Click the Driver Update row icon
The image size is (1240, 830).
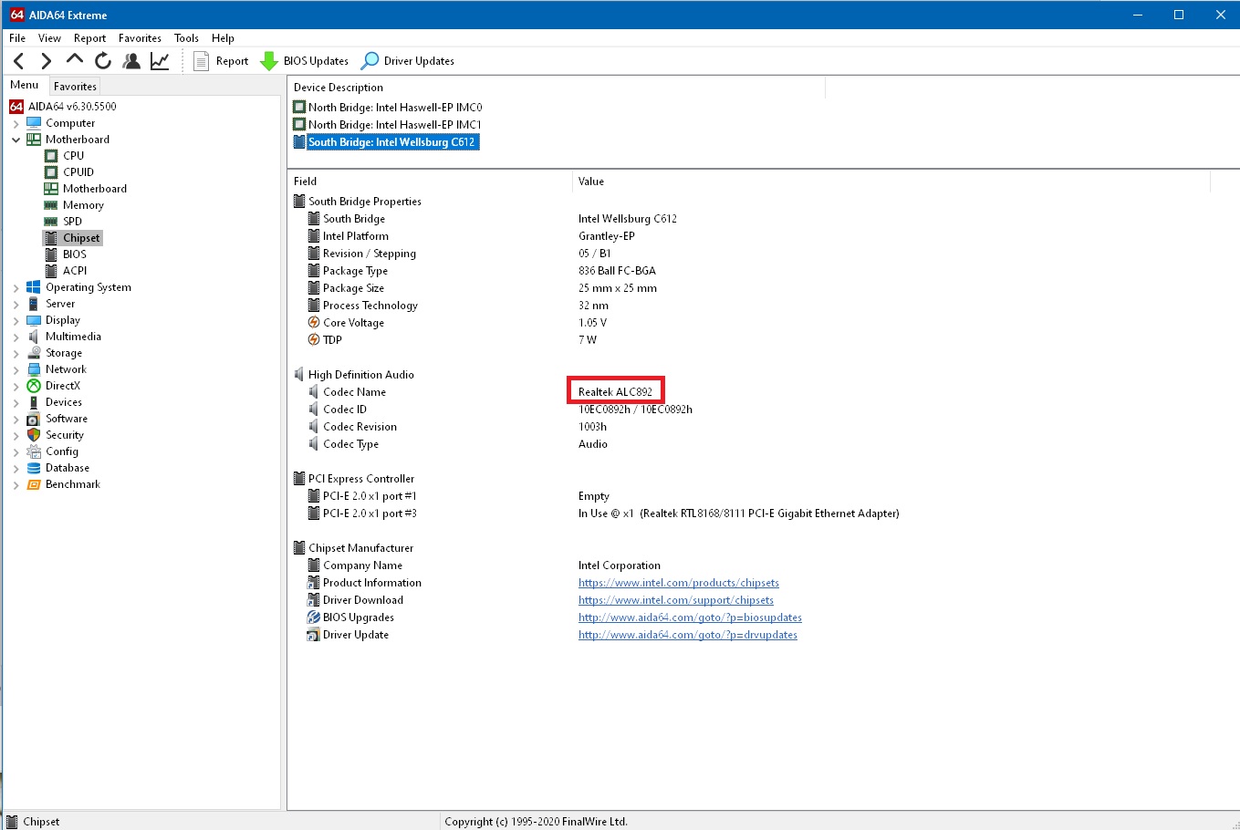click(314, 635)
